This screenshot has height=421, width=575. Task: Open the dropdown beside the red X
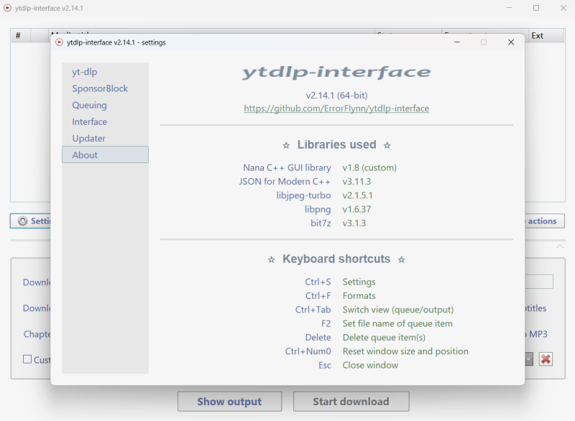528,358
